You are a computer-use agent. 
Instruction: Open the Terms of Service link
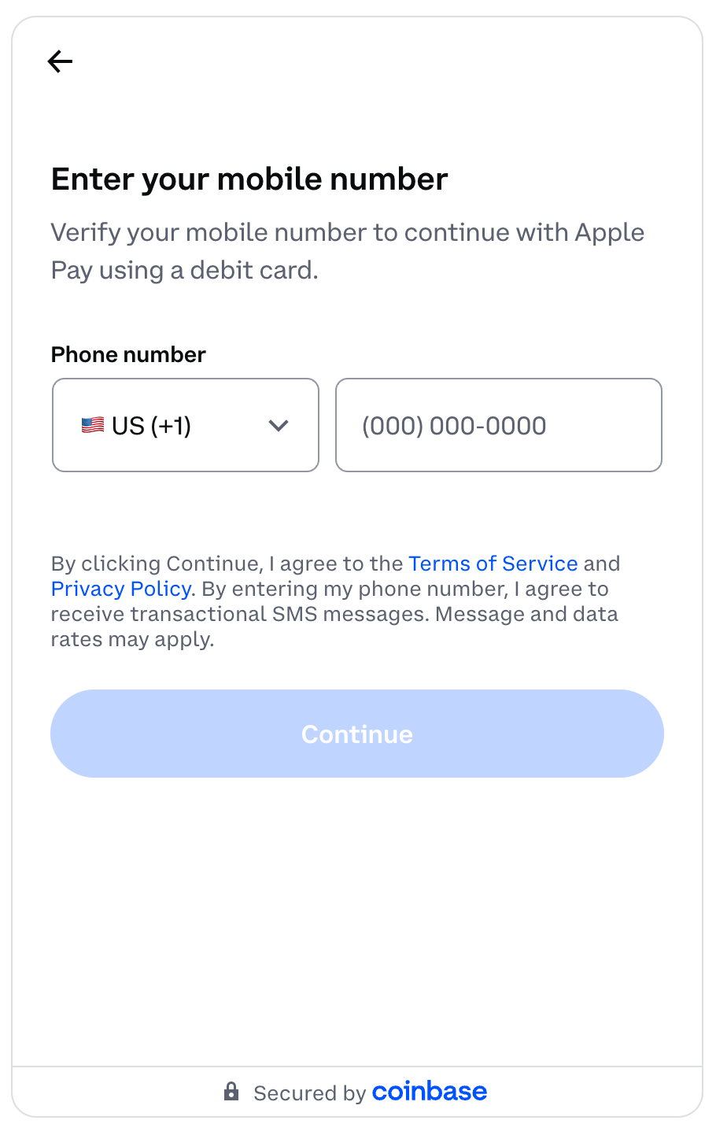click(x=493, y=564)
